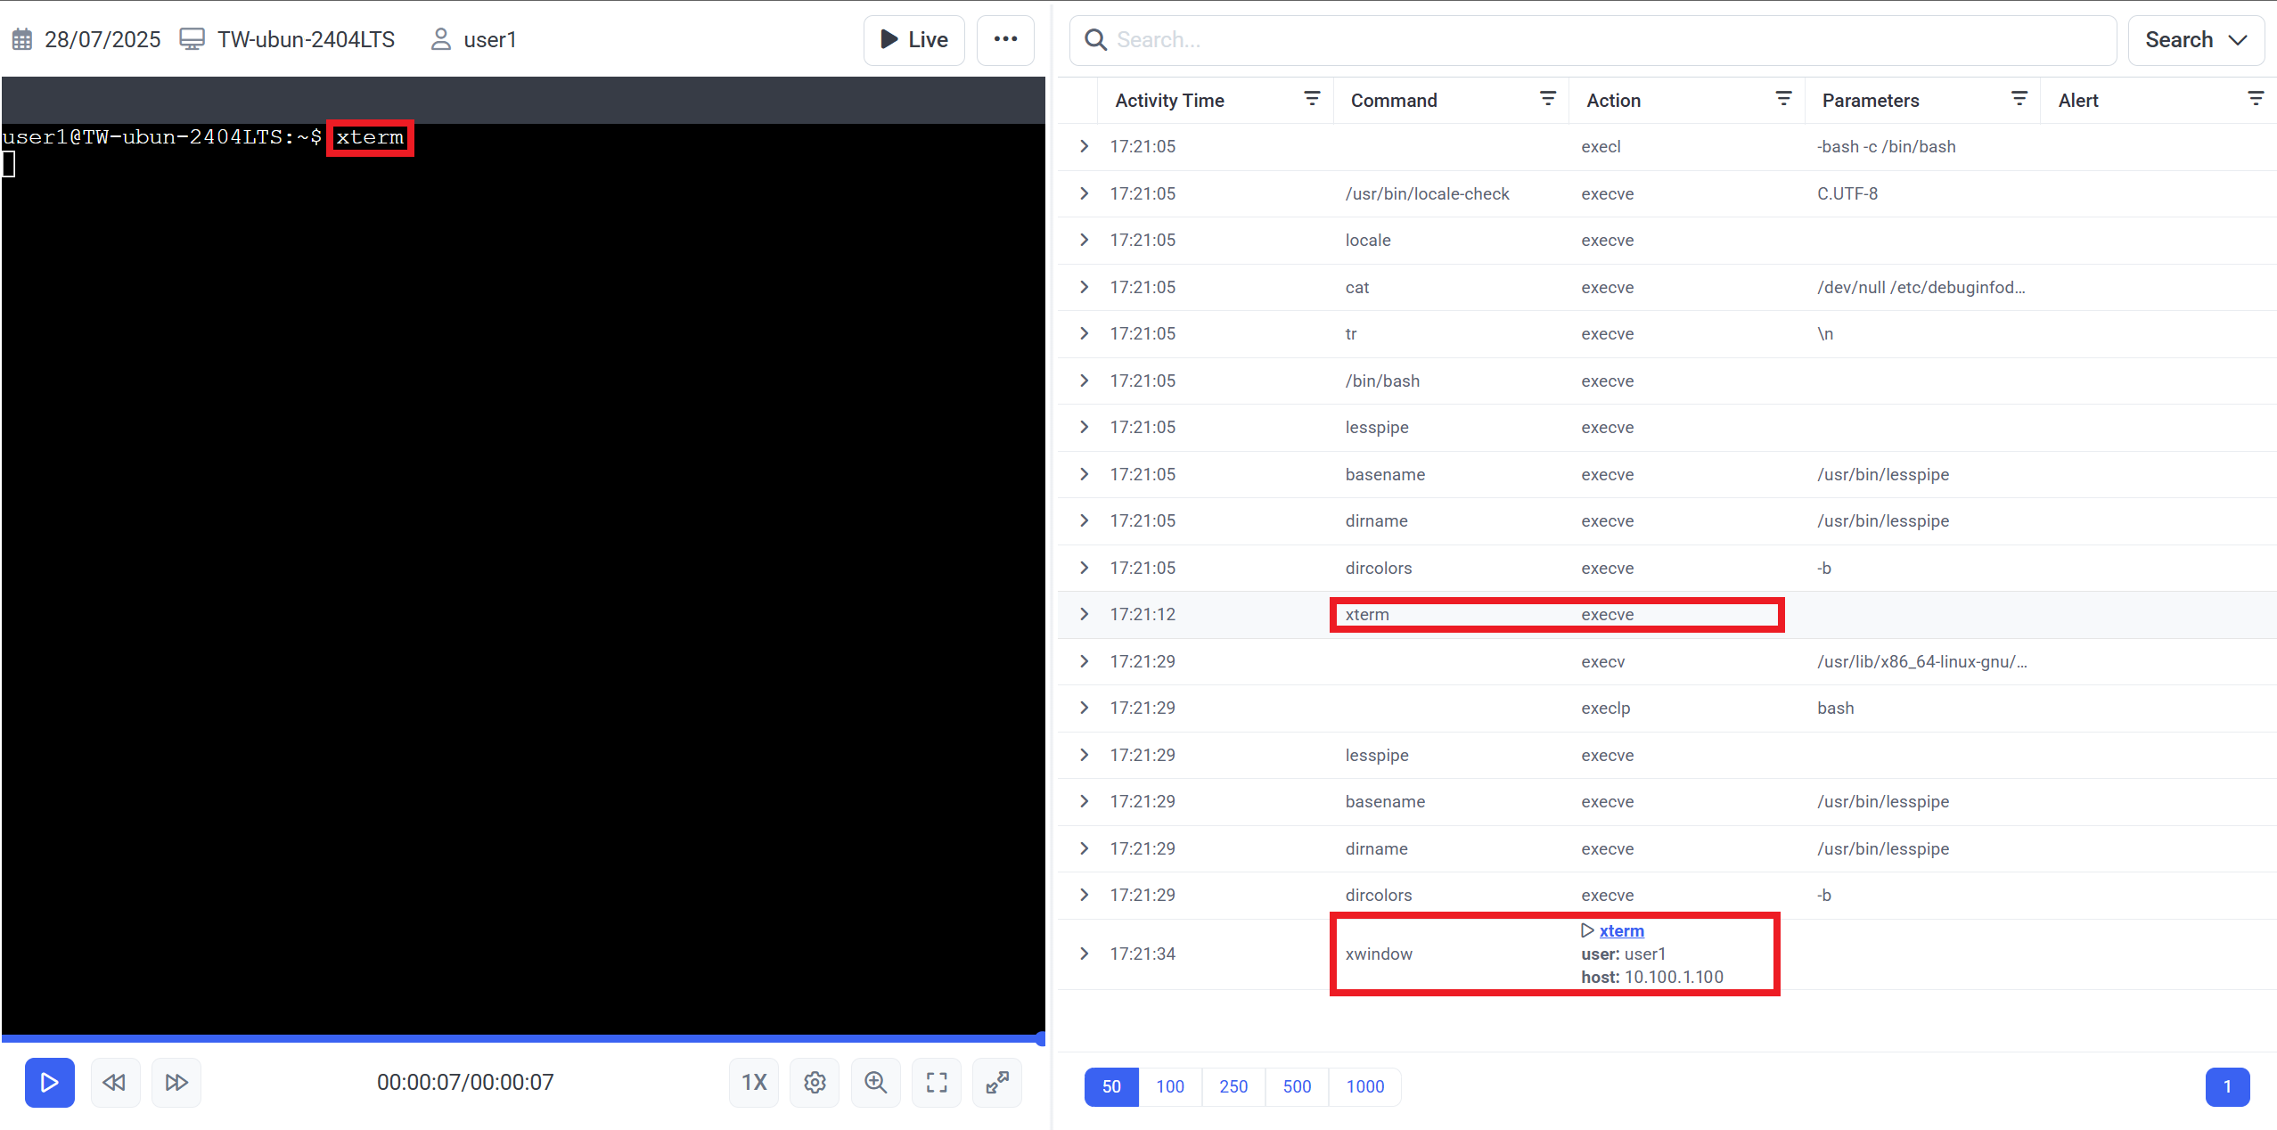The height and width of the screenshot is (1130, 2277).
Task: Enter fullscreen with the frame icon
Action: (936, 1082)
